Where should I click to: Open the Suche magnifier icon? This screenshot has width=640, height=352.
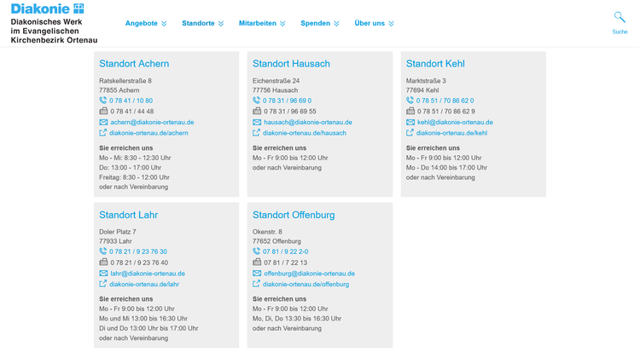620,17
